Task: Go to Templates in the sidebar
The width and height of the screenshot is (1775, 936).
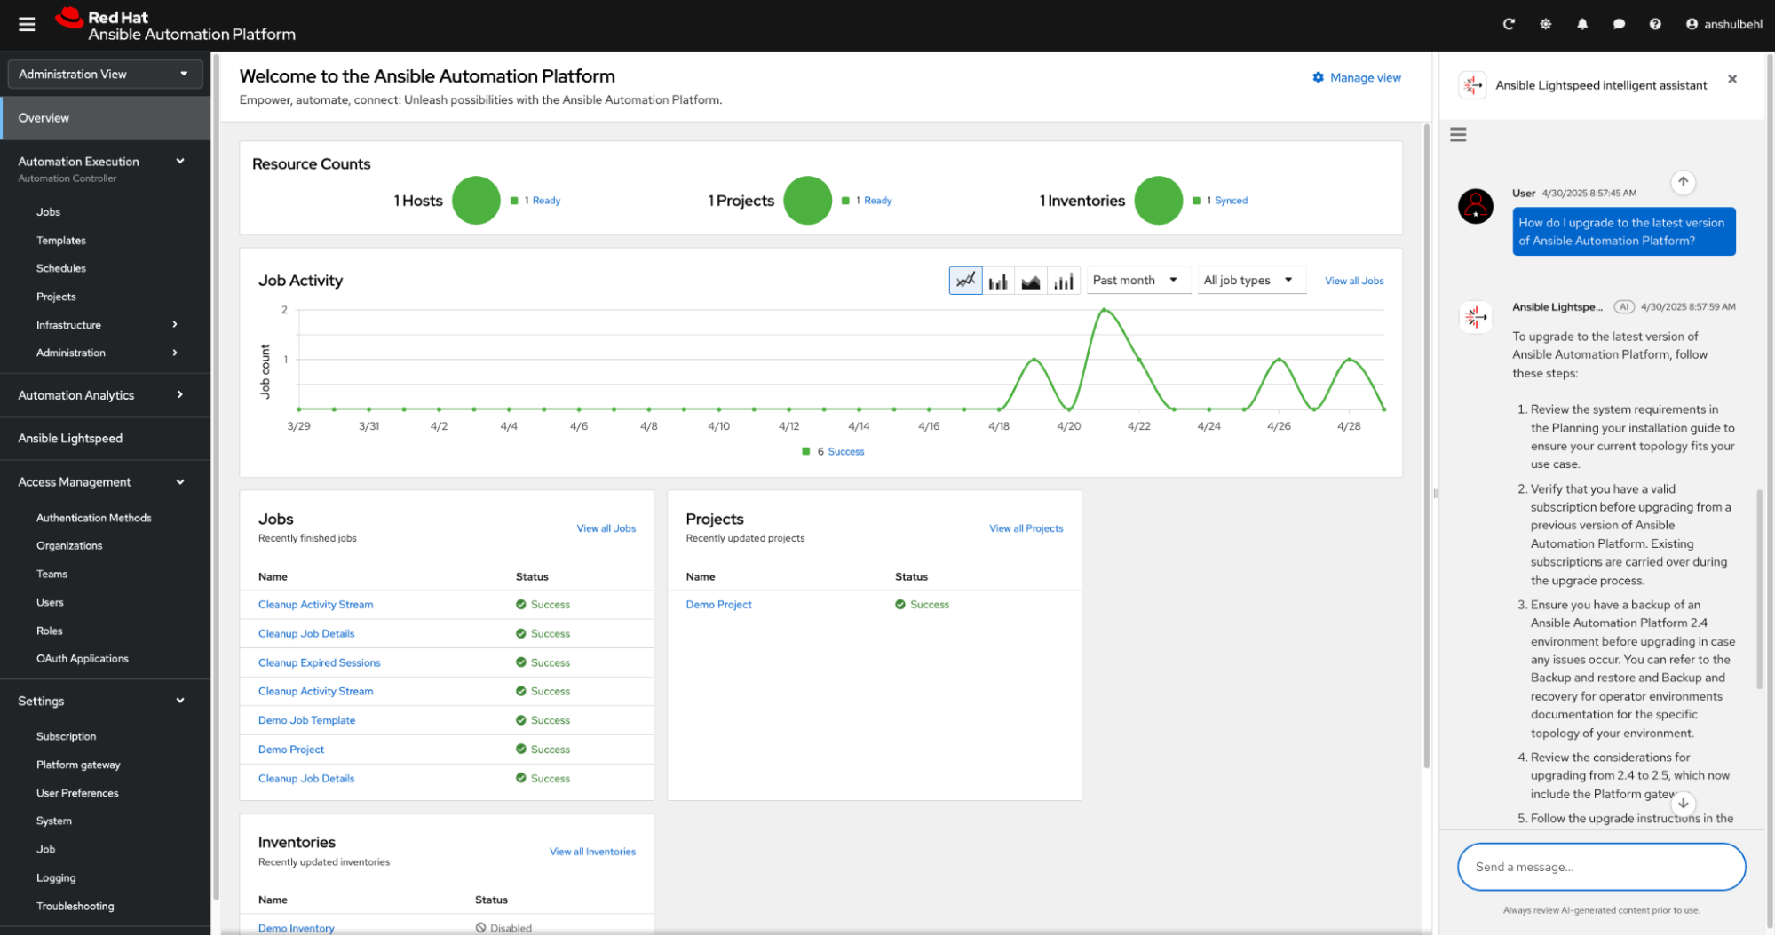Action: click(61, 241)
